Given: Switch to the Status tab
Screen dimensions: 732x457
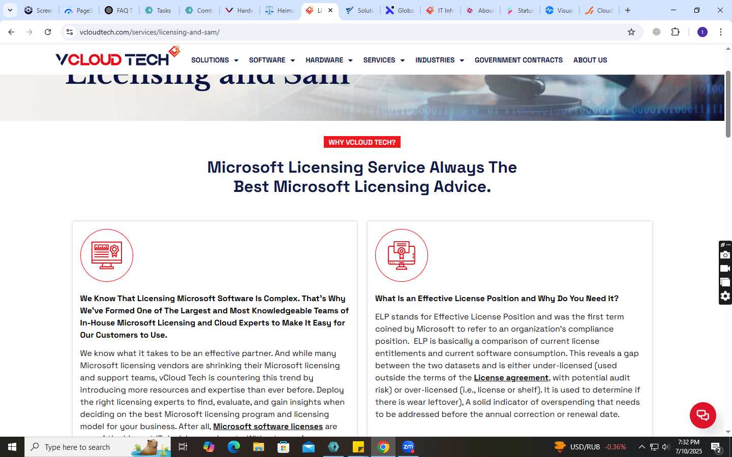Looking at the screenshot, I should pyautogui.click(x=520, y=10).
